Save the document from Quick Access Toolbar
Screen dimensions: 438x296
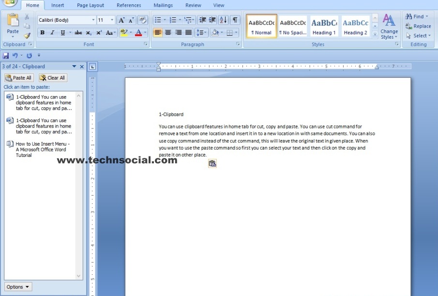[x=6, y=55]
